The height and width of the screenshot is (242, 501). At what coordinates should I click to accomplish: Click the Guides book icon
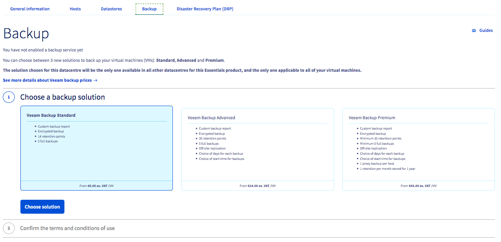(x=474, y=31)
